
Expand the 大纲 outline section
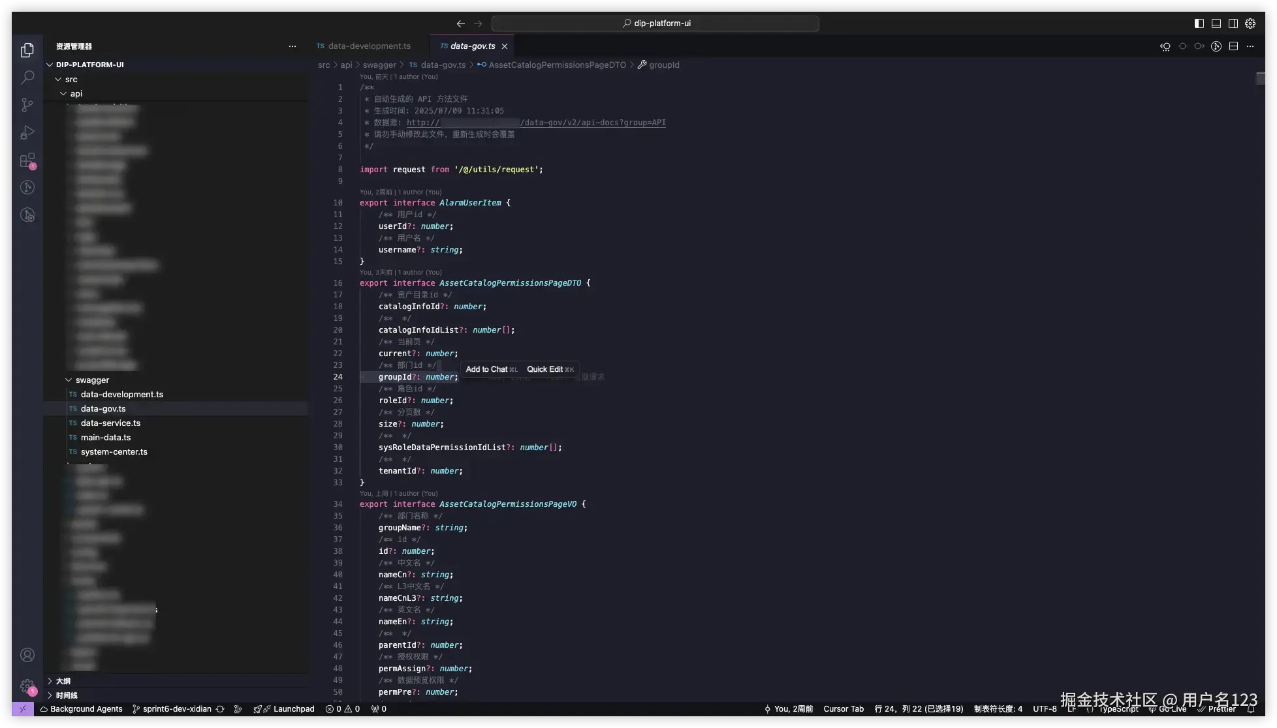click(63, 681)
